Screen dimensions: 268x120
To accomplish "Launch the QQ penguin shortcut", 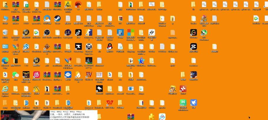I will 110,47.
